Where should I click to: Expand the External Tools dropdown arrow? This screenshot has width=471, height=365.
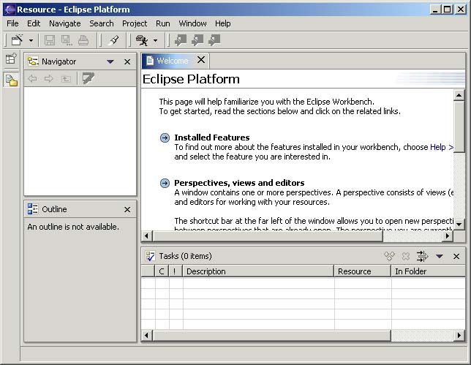155,40
